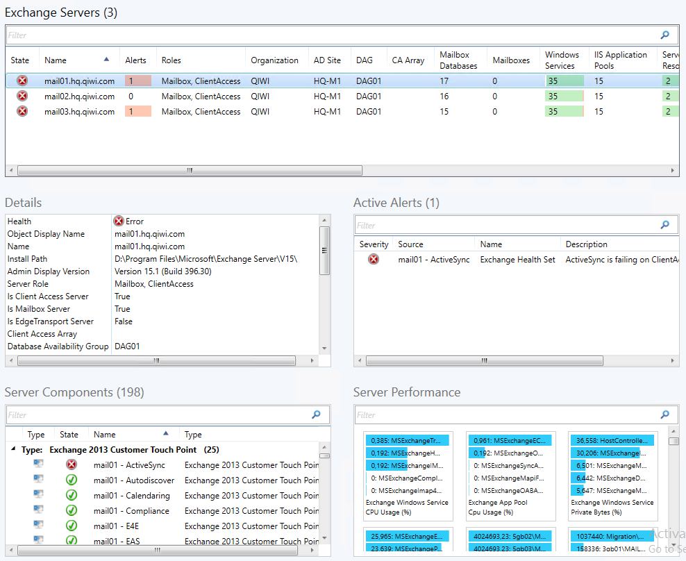This screenshot has width=686, height=561.
Task: Click the monitor type icon of mail01 - Autodiscover row
Action: tap(38, 479)
